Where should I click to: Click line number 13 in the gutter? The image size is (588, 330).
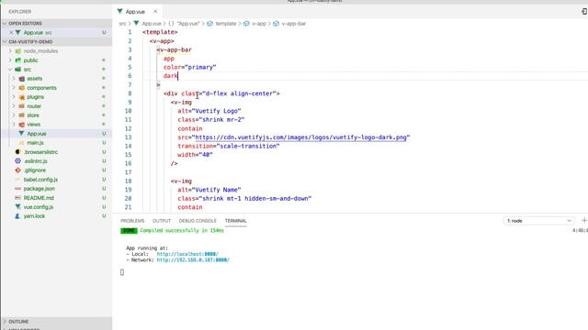[x=129, y=137]
